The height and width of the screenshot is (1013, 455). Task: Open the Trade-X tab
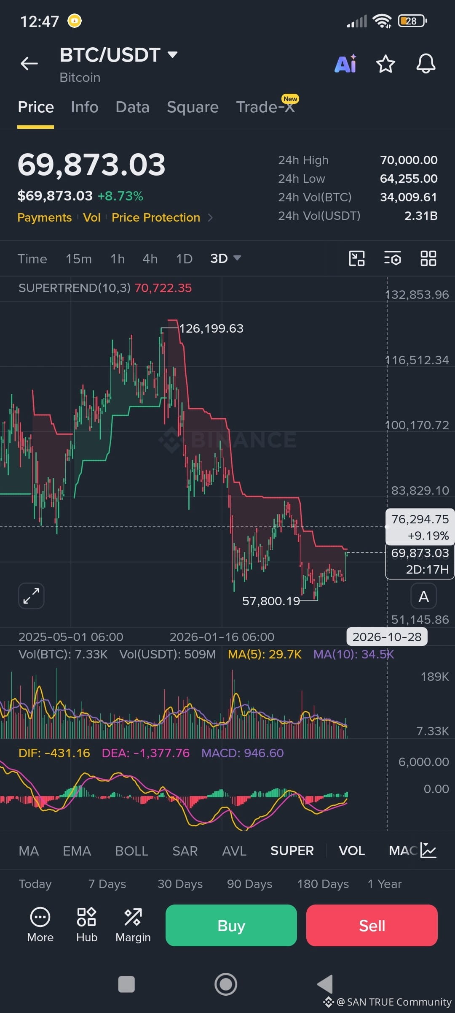[265, 107]
